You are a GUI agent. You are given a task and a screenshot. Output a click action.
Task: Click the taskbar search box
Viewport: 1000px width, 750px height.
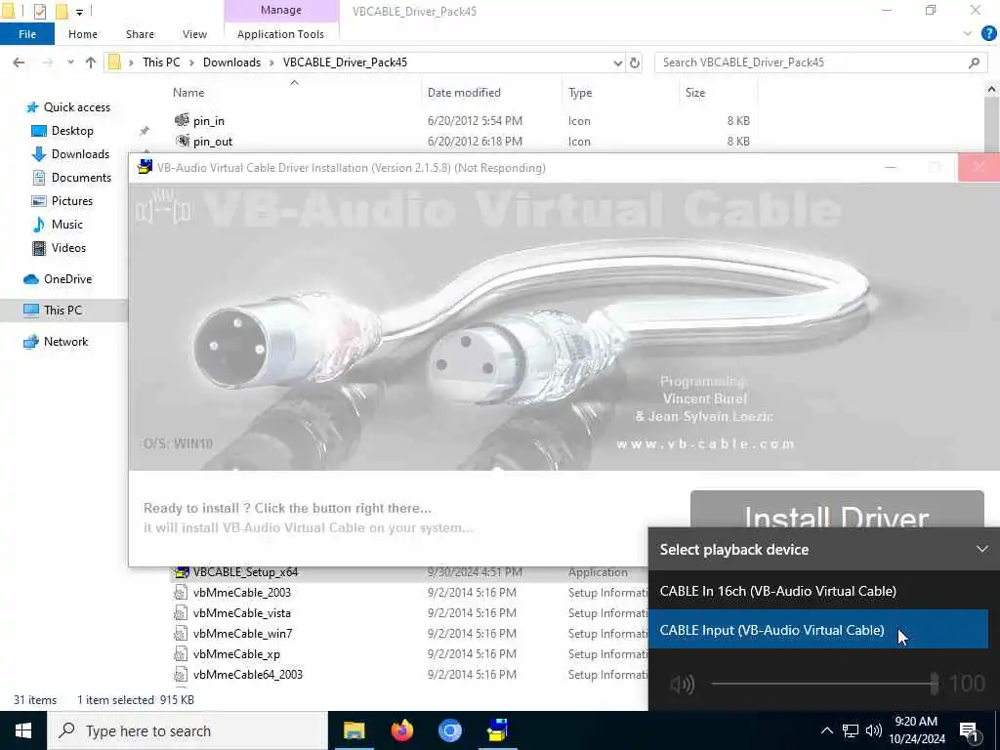coord(187,730)
